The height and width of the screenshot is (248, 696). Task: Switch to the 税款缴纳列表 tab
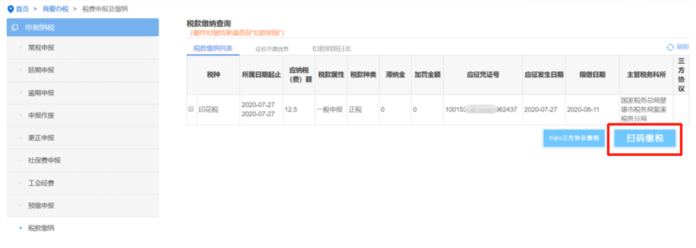tap(213, 48)
